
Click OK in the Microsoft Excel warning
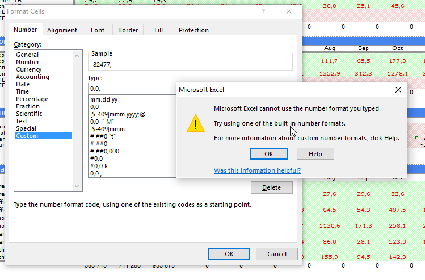[x=268, y=154]
